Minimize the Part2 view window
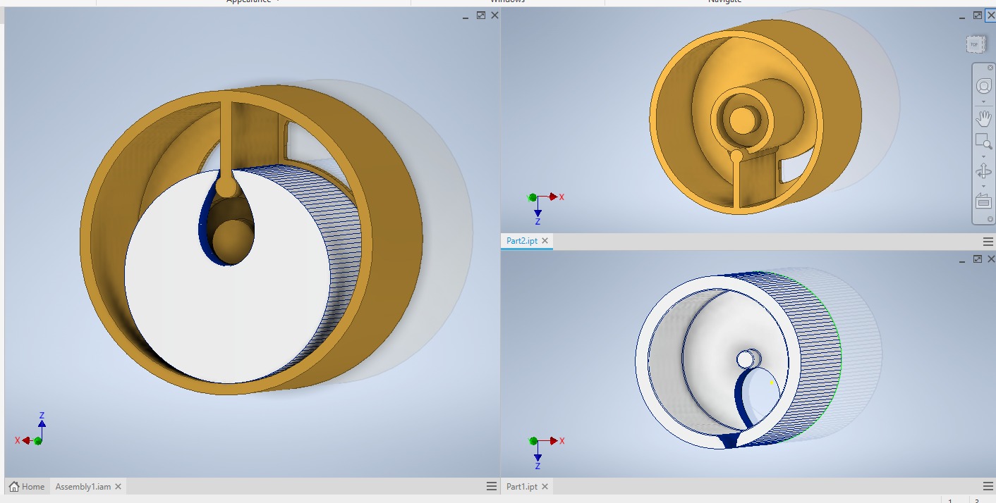Screen dimensions: 996x503 click(963, 16)
